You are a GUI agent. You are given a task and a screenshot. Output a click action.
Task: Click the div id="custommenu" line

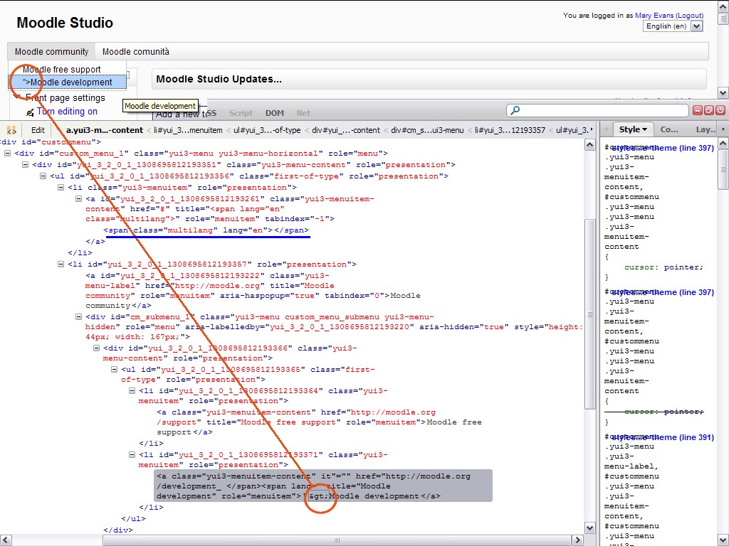pyautogui.click(x=51, y=142)
